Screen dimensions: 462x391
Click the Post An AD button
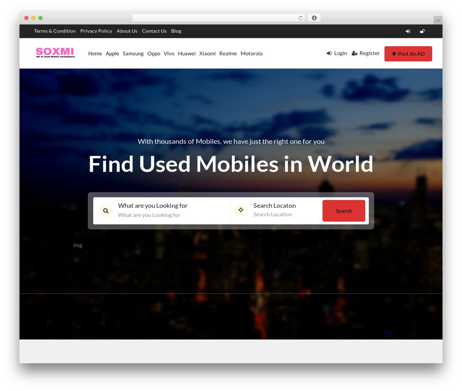[408, 54]
